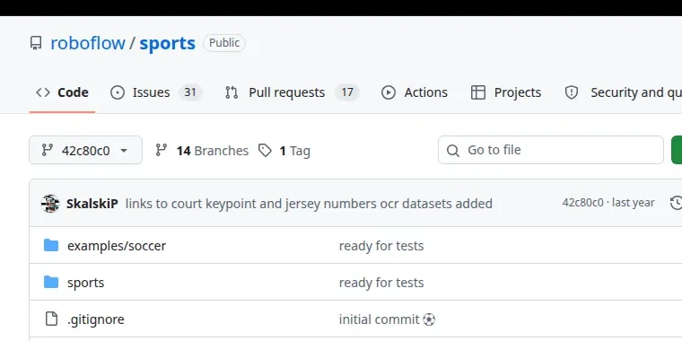Click the Security shield icon
Screen dimensions: 682x341
(572, 92)
